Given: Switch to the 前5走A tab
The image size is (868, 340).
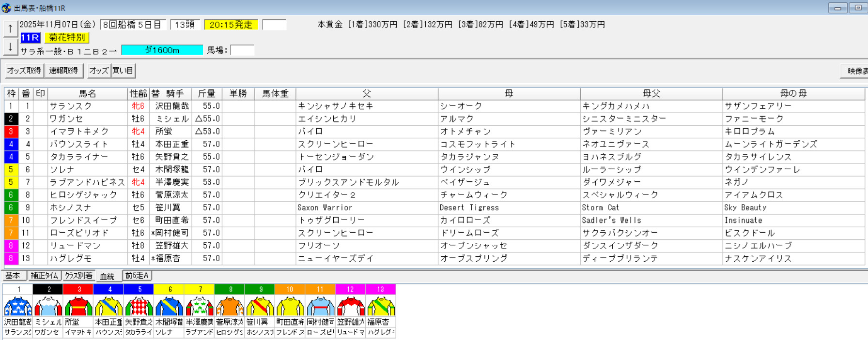Looking at the screenshot, I should (x=137, y=276).
